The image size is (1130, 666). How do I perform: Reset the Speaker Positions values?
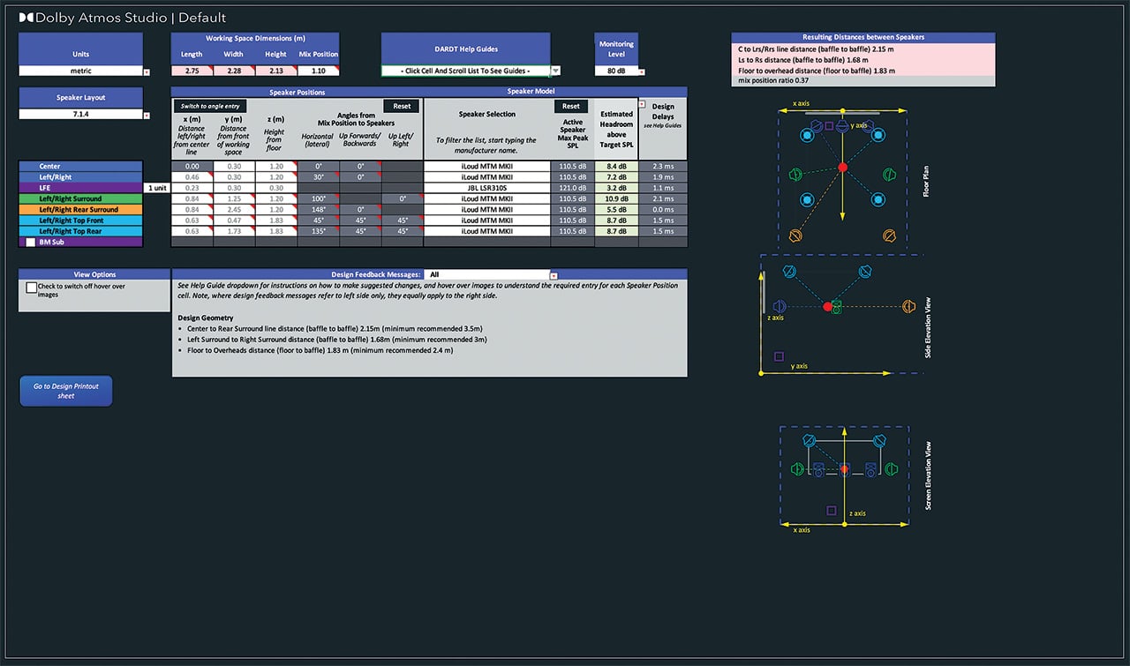[x=402, y=106]
